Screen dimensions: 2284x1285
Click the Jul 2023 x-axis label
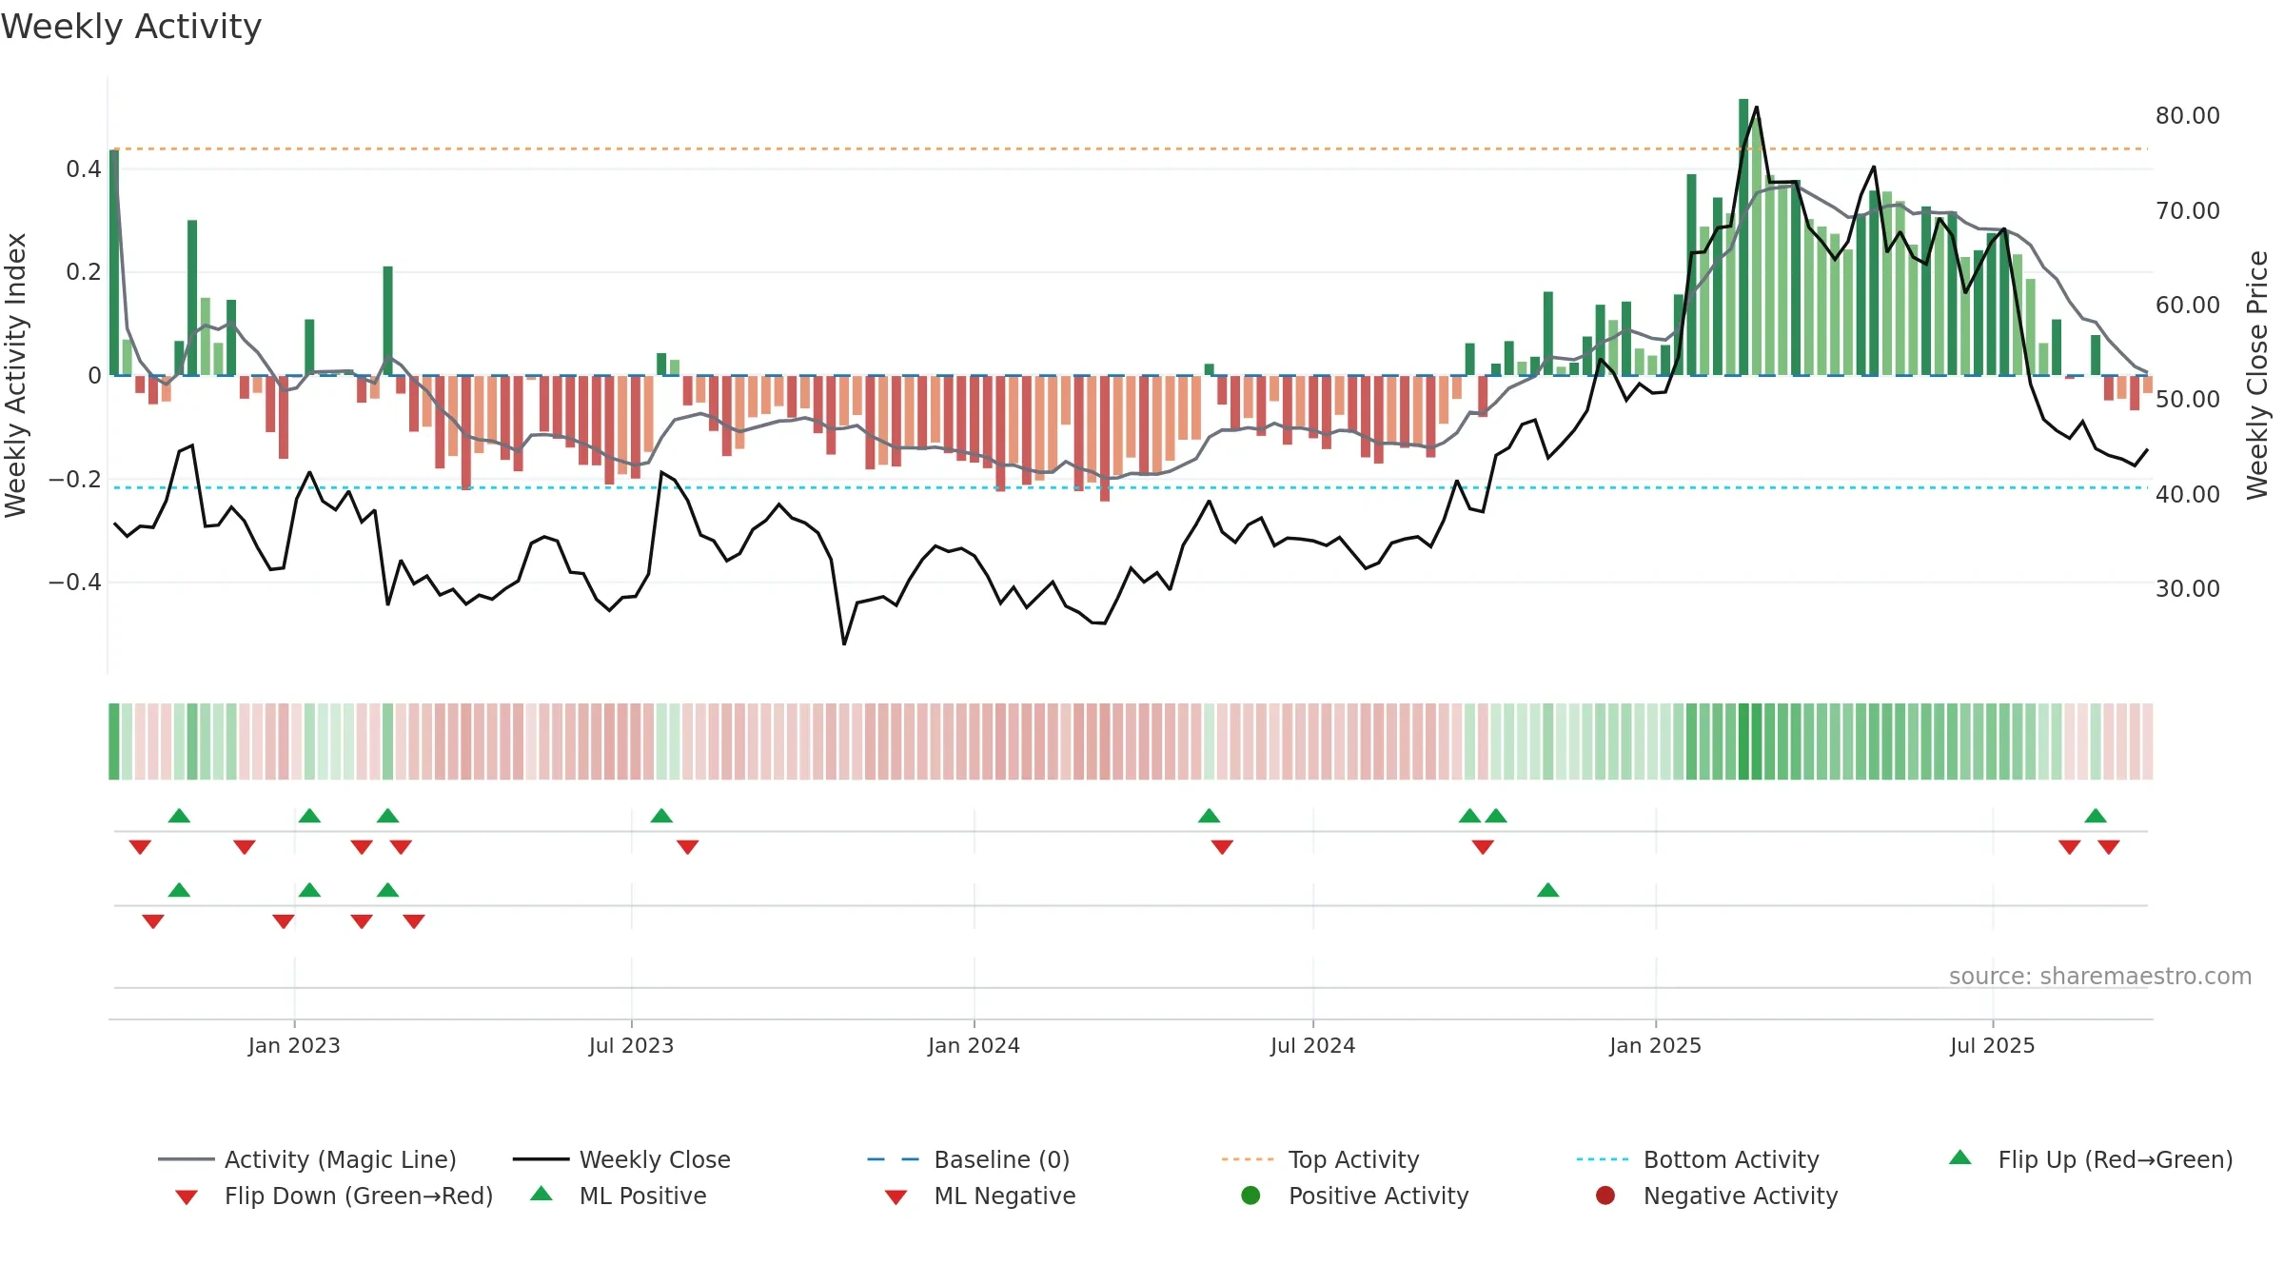pos(631,1045)
